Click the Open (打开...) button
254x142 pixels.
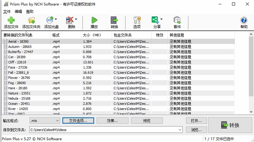196,121
